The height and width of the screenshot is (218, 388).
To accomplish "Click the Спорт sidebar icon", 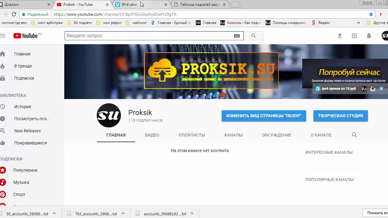I will click(3, 194).
